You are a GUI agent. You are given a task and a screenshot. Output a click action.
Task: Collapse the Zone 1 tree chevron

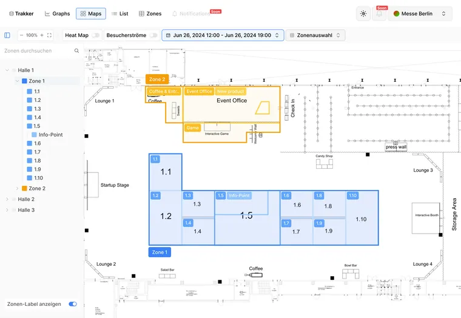(x=17, y=81)
